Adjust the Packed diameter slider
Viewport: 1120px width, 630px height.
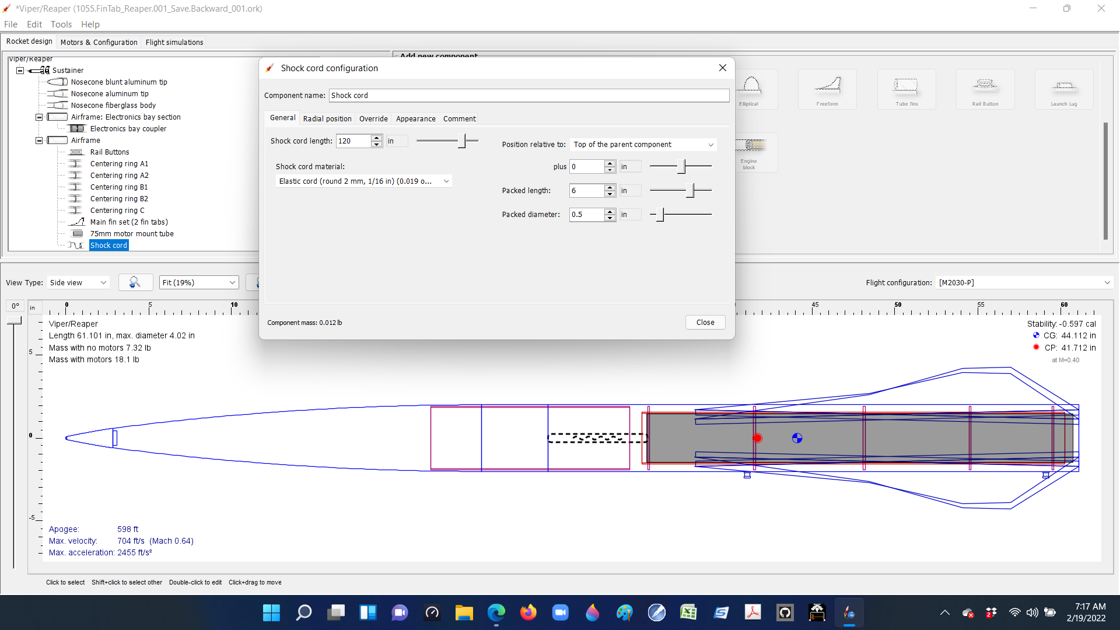660,215
